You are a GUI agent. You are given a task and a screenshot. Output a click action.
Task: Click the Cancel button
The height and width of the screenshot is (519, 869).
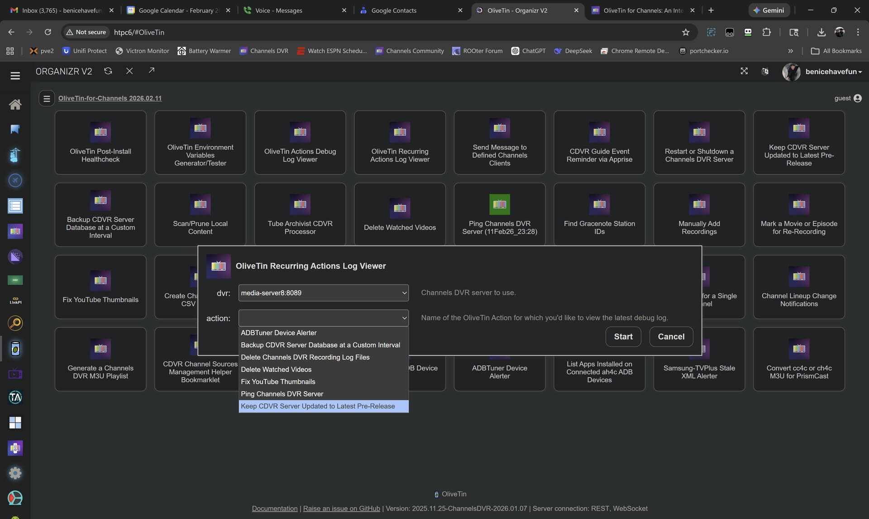pyautogui.click(x=671, y=336)
